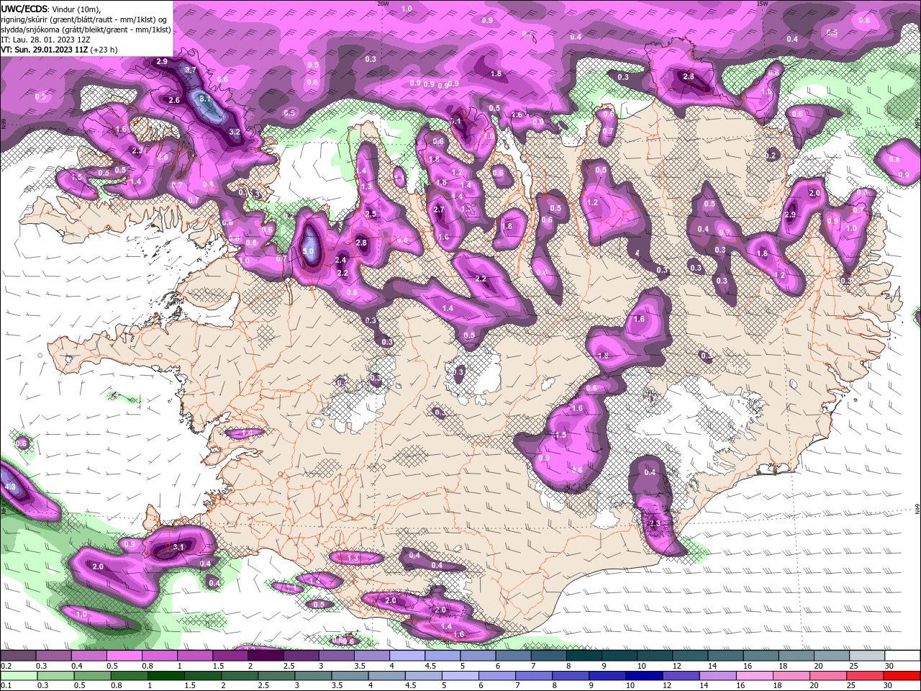Select the darkest purple swatch between 2 and 2.5

[x=266, y=656]
